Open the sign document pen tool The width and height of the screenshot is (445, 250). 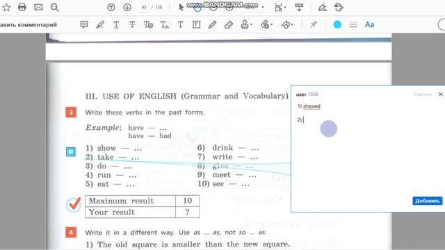pyautogui.click(x=323, y=8)
